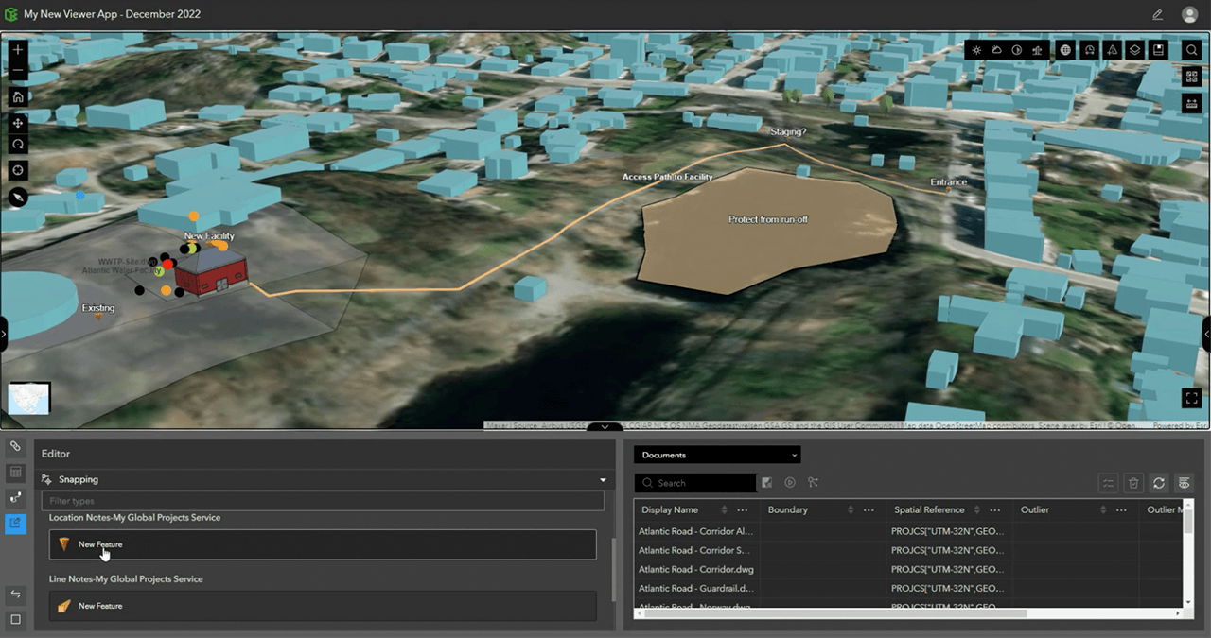Open the Display Name column overflow menu
This screenshot has height=638, width=1211.
(x=743, y=509)
